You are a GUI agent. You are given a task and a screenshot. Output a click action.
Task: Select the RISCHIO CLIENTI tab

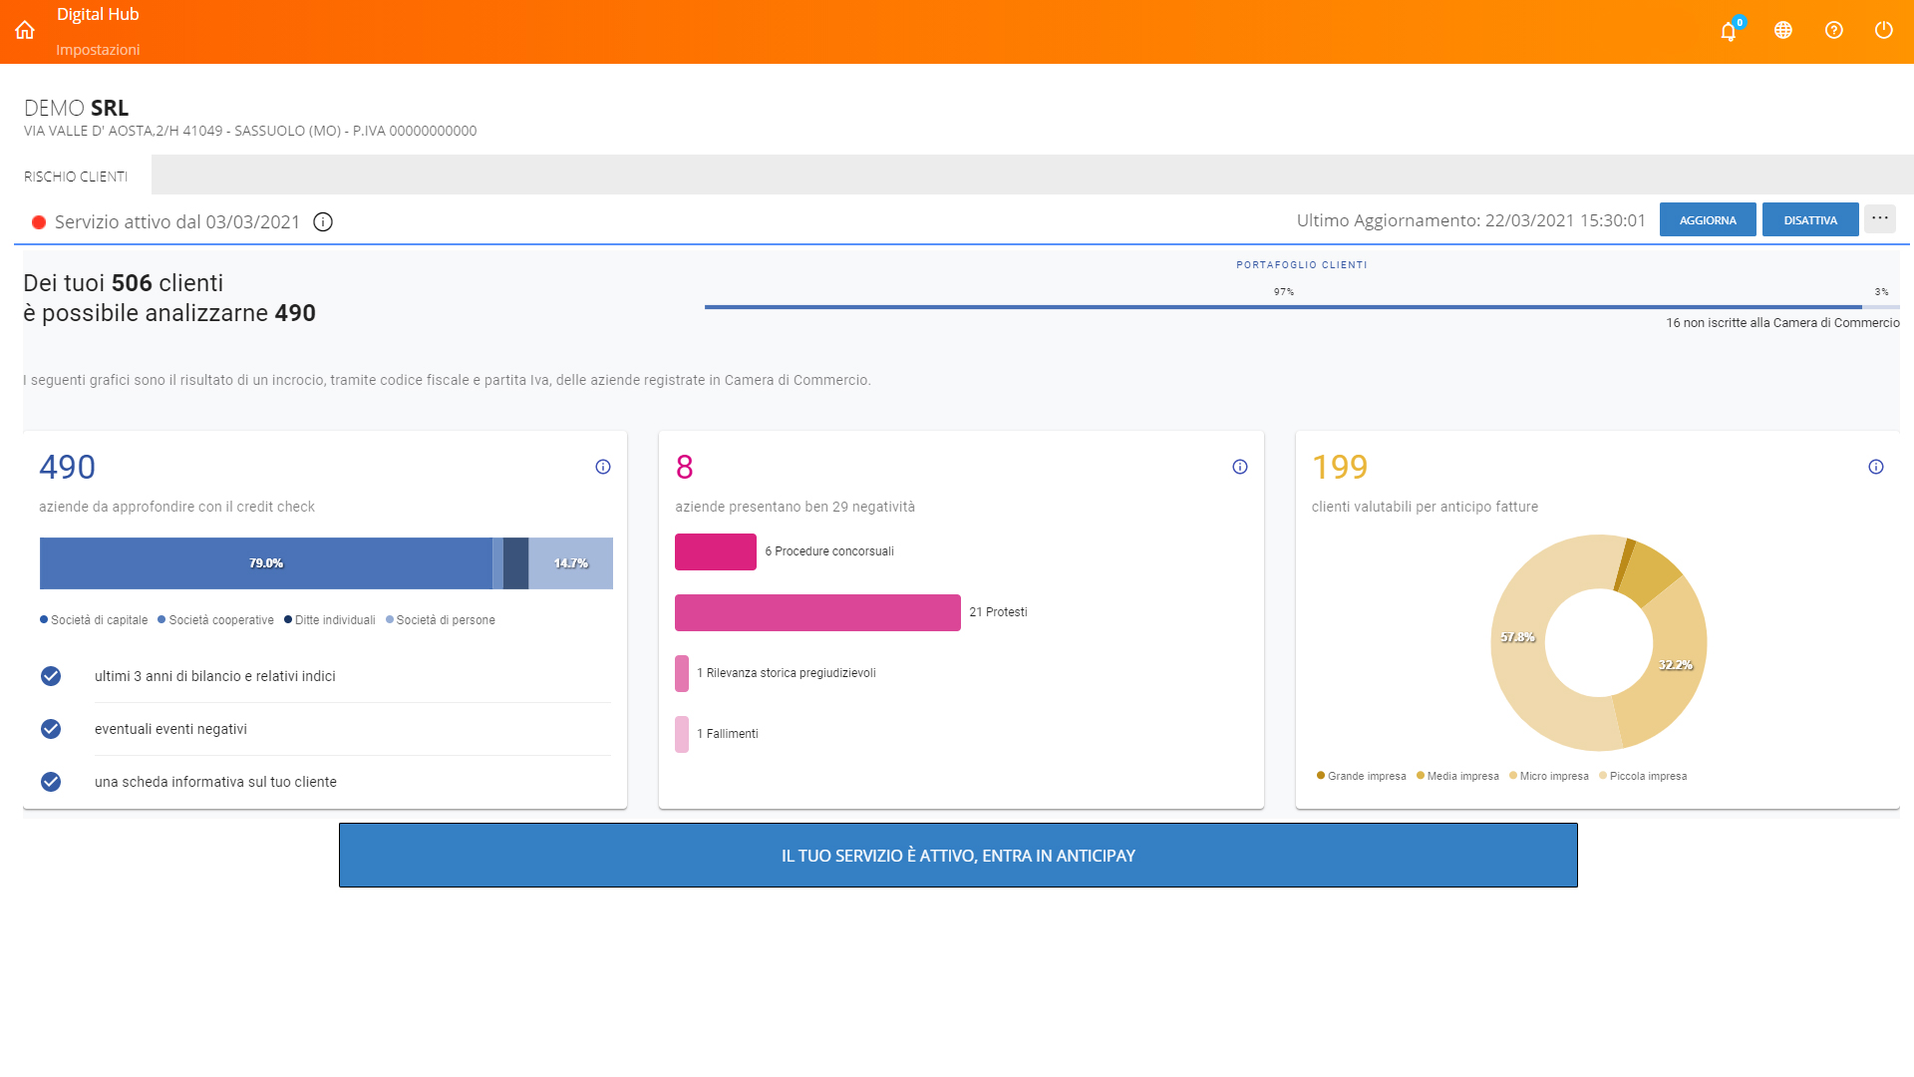pyautogui.click(x=76, y=177)
